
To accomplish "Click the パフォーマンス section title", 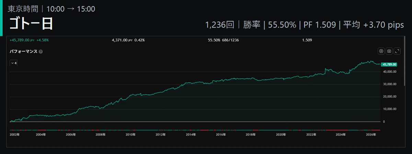I will [23, 52].
